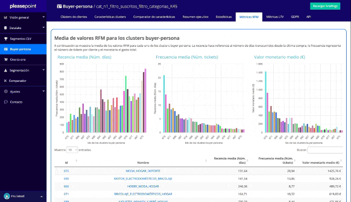The width and height of the screenshot is (351, 202).
Task: Click the user avatar icon at bottom
Action: point(6,196)
